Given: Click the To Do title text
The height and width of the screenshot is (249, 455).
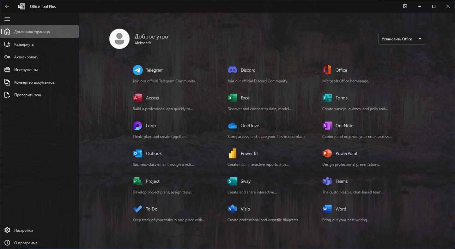Looking at the screenshot, I should 152,209.
